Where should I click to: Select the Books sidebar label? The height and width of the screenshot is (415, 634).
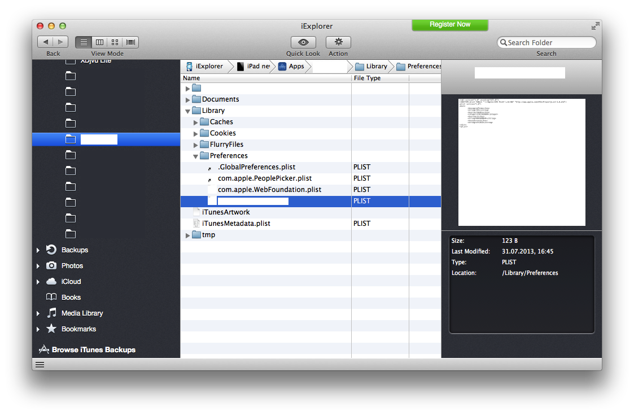click(x=71, y=298)
